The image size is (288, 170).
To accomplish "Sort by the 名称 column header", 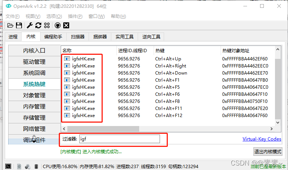I will (89, 50).
